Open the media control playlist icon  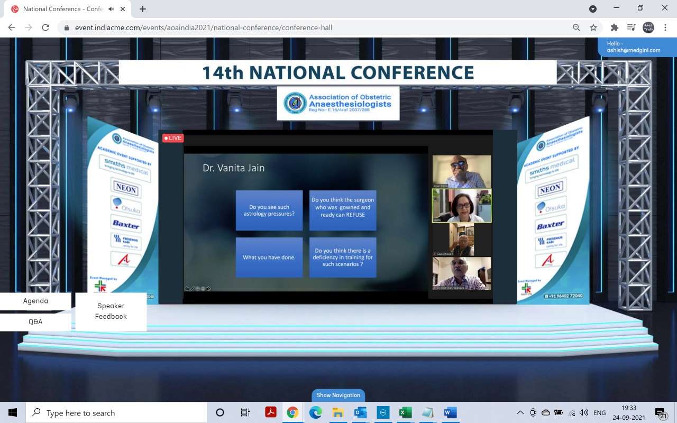(x=631, y=27)
